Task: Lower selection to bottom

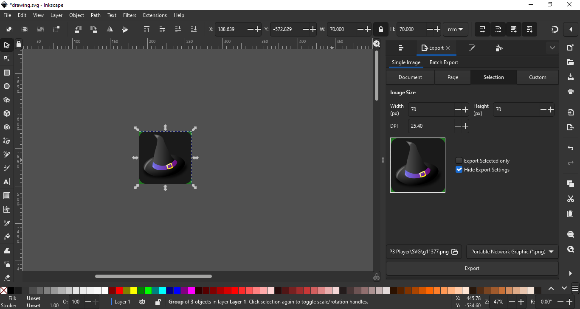Action: pos(194,29)
